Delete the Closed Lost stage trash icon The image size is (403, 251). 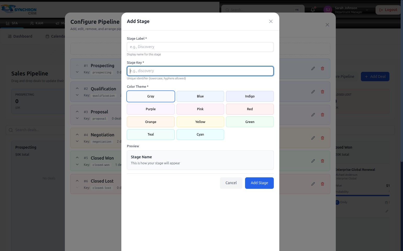pos(322,184)
